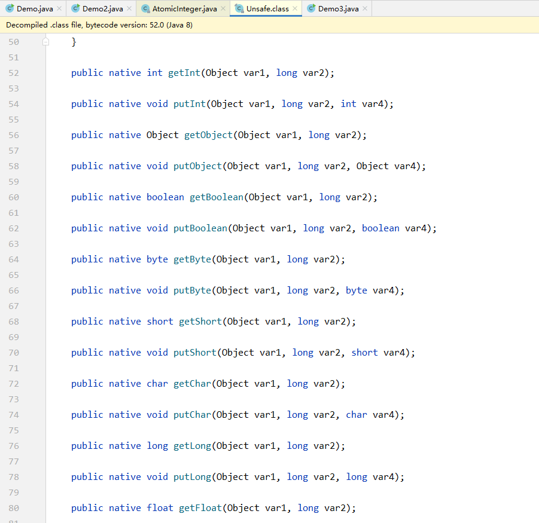Viewport: 539px width, 523px height.
Task: Click the short return type on line 68
Action: (160, 322)
